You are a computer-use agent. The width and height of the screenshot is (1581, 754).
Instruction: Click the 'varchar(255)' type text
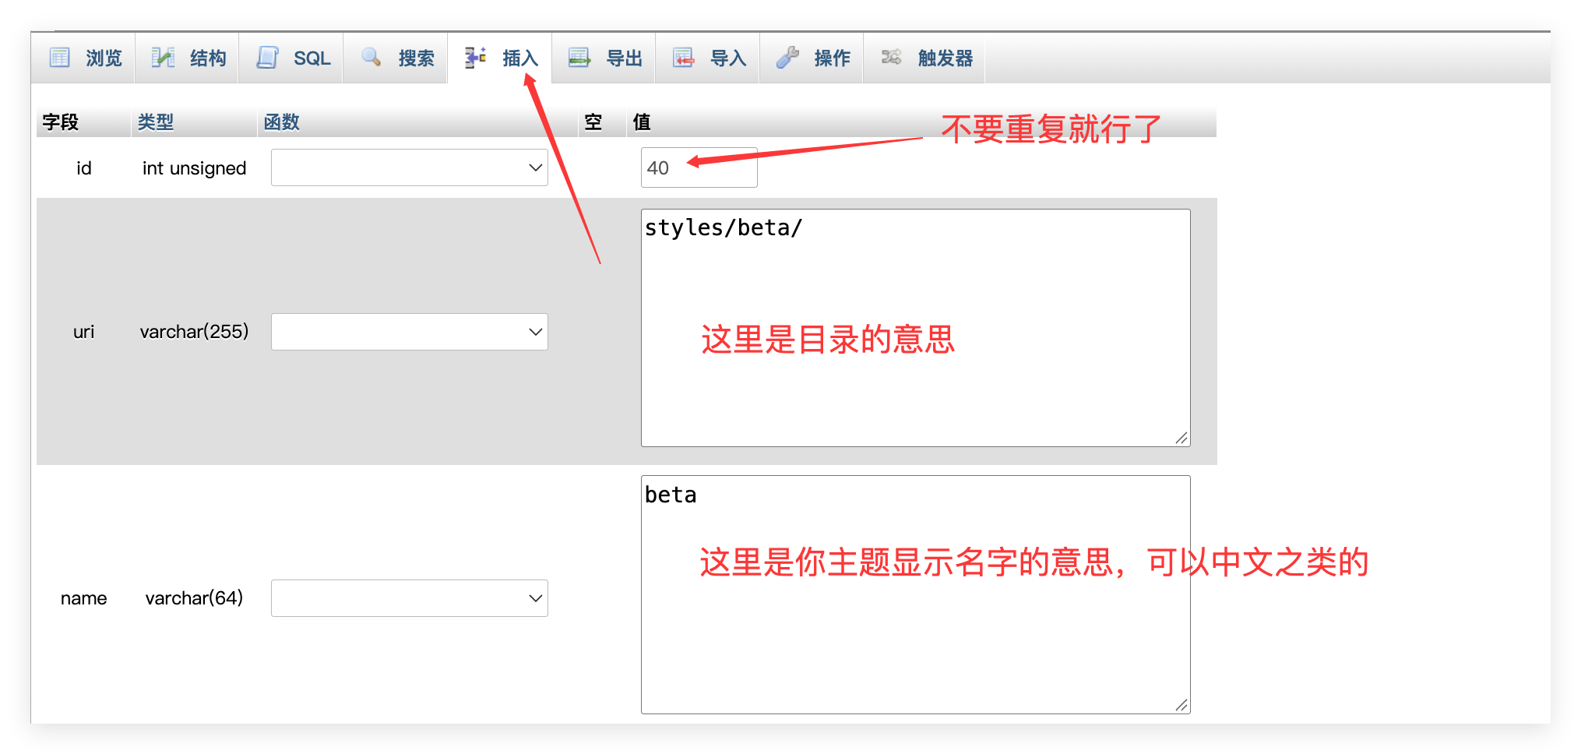pos(194,332)
